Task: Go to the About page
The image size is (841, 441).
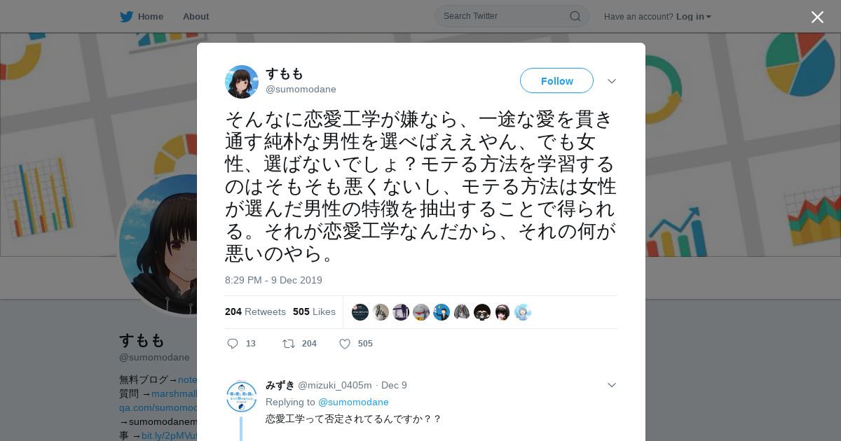Action: coord(196,16)
